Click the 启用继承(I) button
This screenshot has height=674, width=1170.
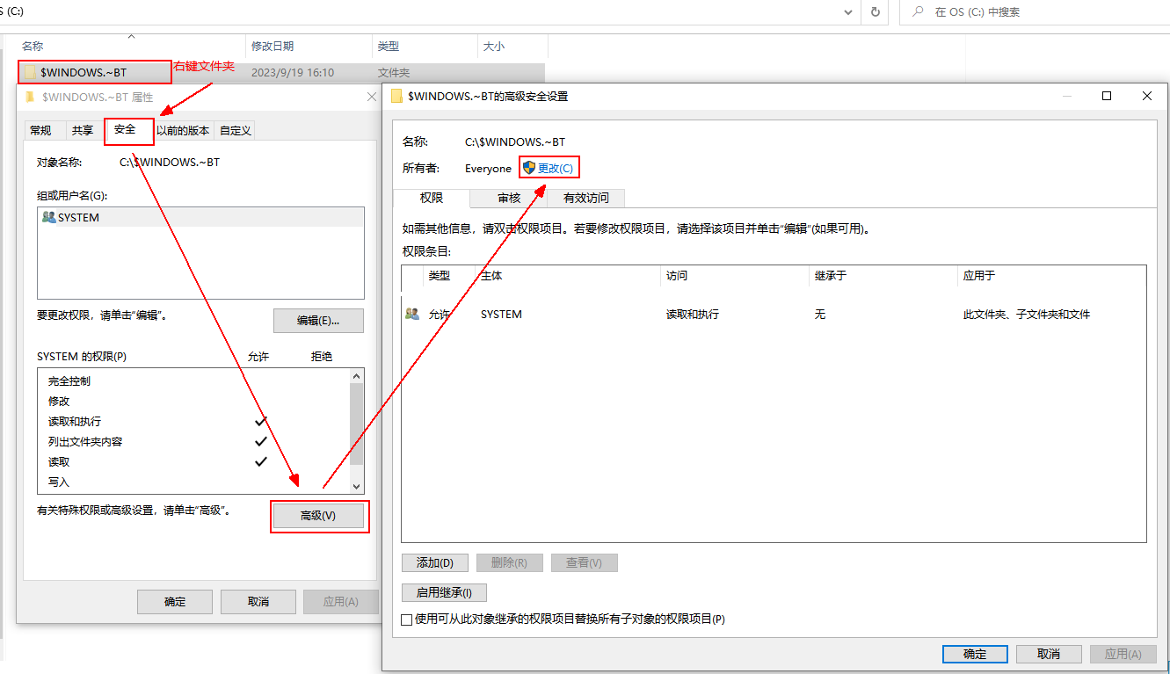[x=444, y=593]
